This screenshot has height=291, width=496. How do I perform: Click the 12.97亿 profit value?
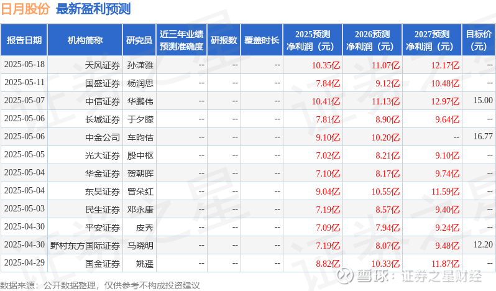(x=445, y=101)
